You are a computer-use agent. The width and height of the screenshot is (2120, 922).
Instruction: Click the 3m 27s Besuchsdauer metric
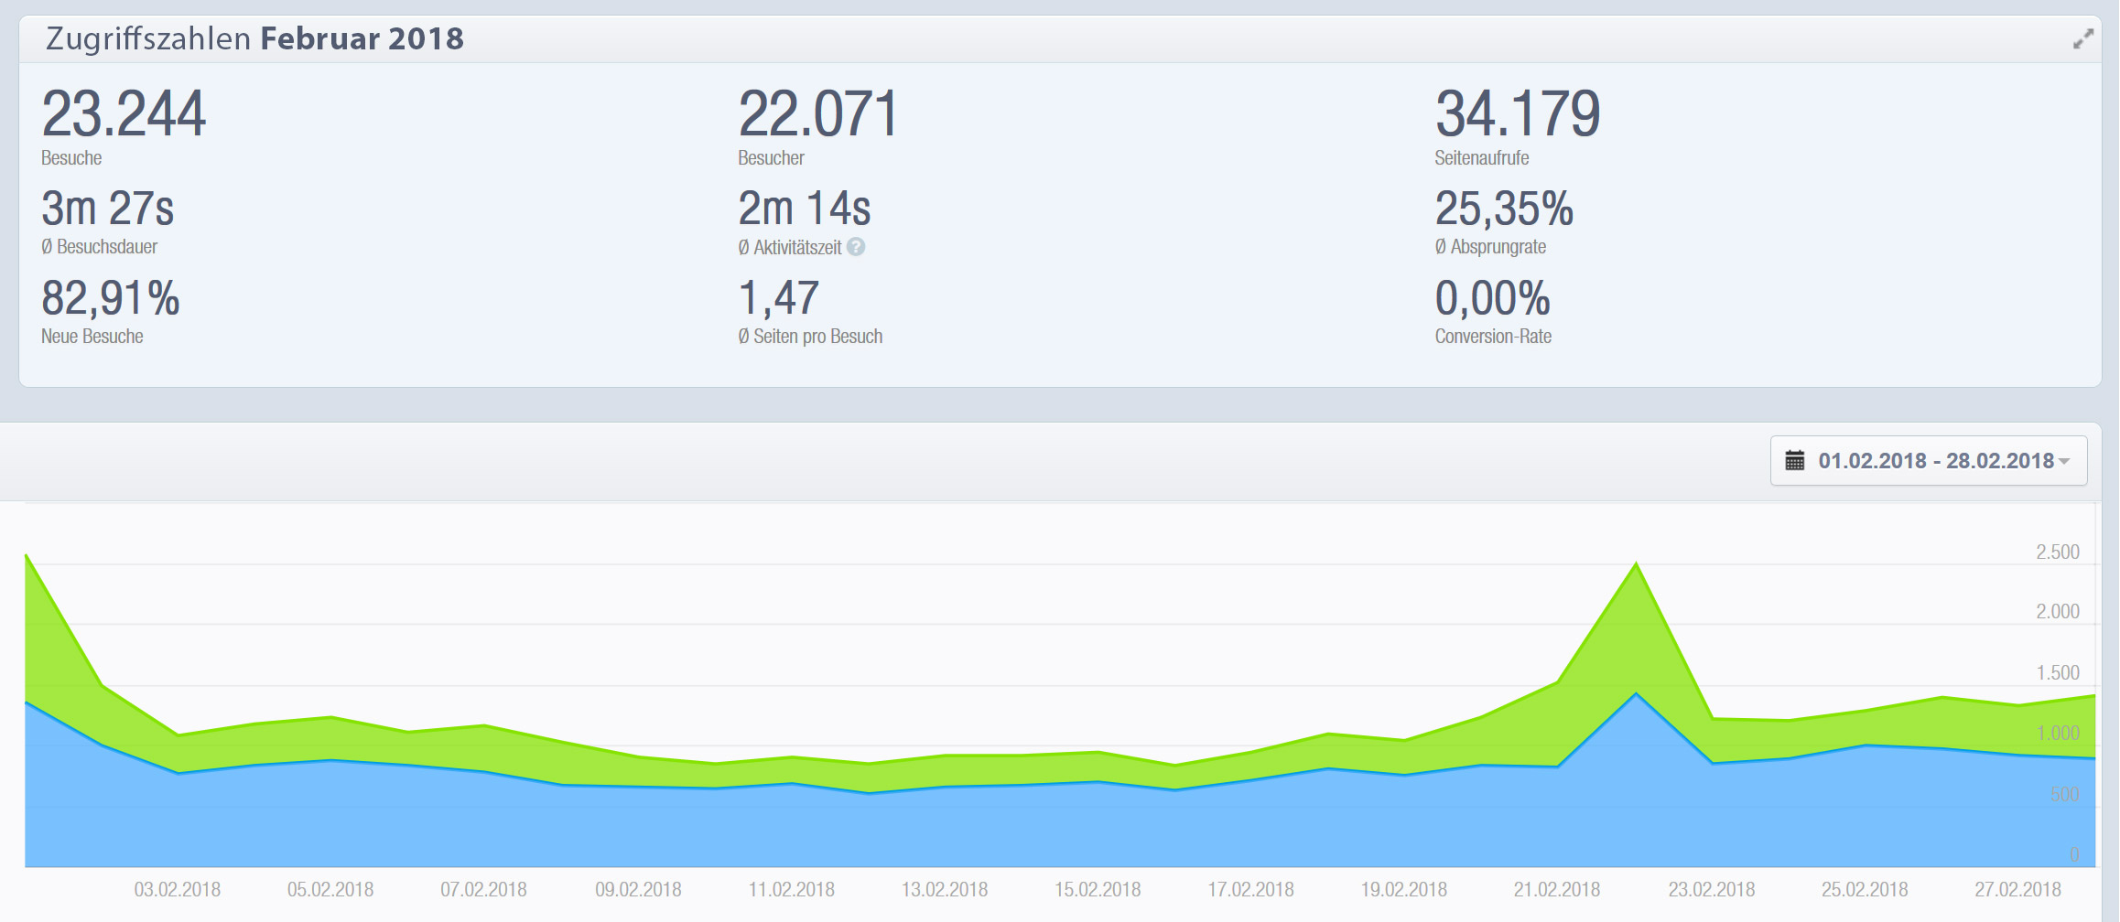pyautogui.click(x=108, y=209)
